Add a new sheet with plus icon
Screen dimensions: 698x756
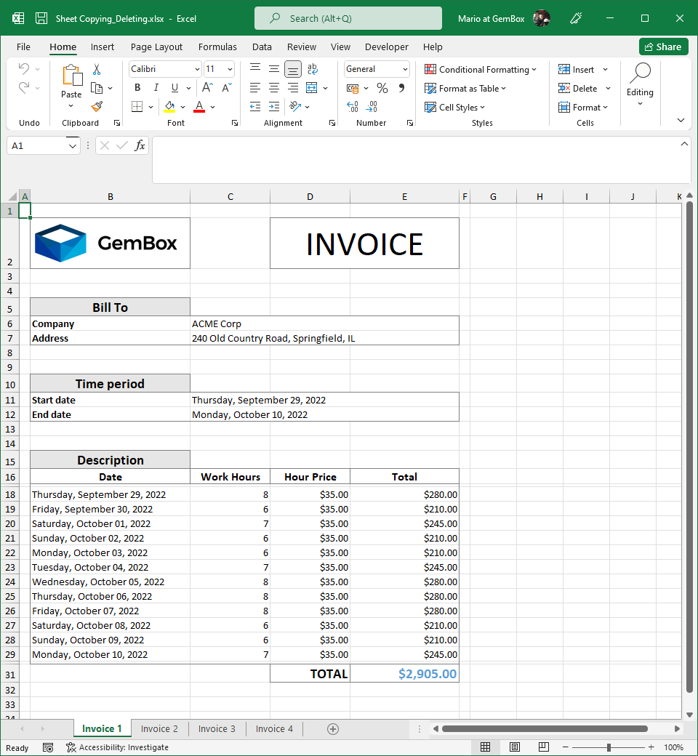click(x=333, y=728)
